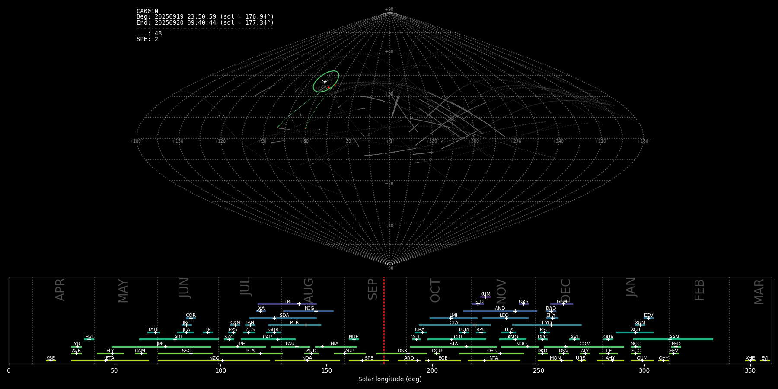Click the '...: 48' sporadic count line
The image size is (778, 389).
point(149,34)
